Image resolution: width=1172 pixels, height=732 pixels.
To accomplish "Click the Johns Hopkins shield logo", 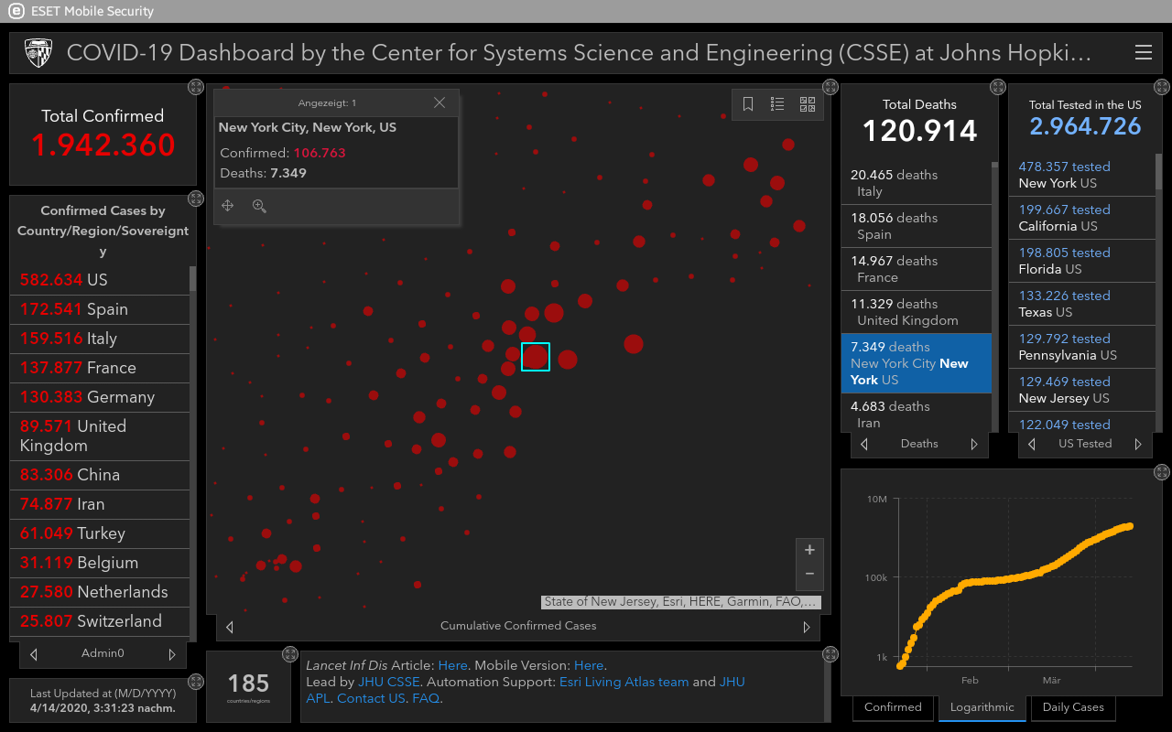I will (38, 53).
